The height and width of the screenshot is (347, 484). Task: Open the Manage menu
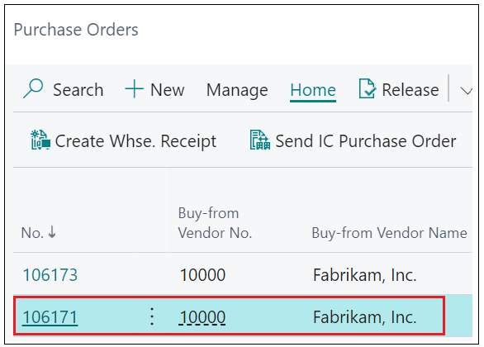click(237, 90)
